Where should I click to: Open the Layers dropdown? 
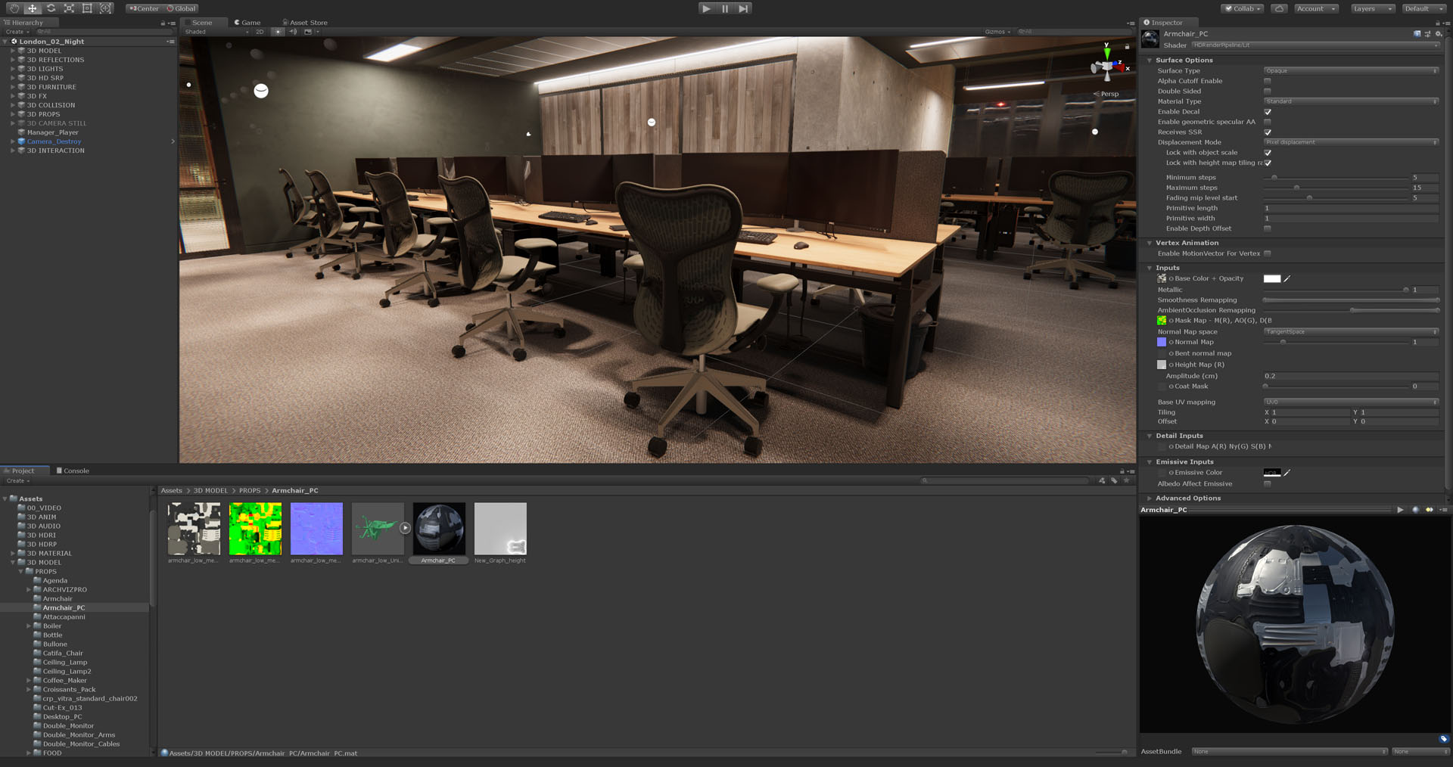tap(1371, 8)
